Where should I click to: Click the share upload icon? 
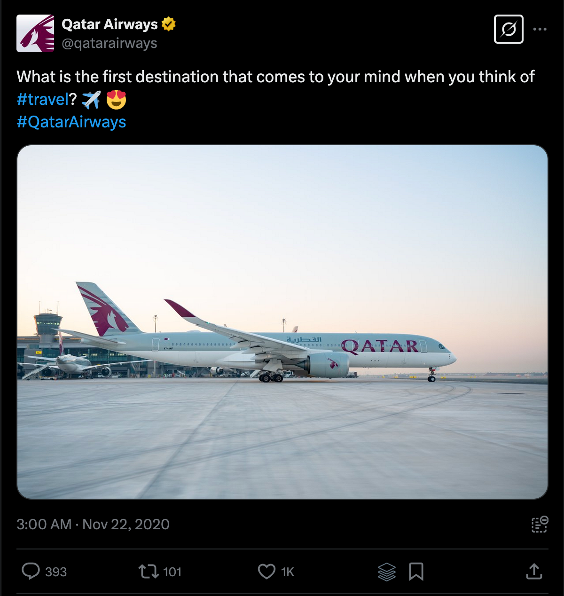[534, 572]
